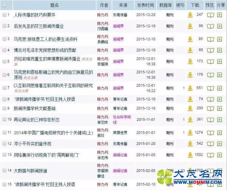Download "马克思:报纸是工人的必要生活资料"
Screen dimensions: 227x190
(190, 39)
